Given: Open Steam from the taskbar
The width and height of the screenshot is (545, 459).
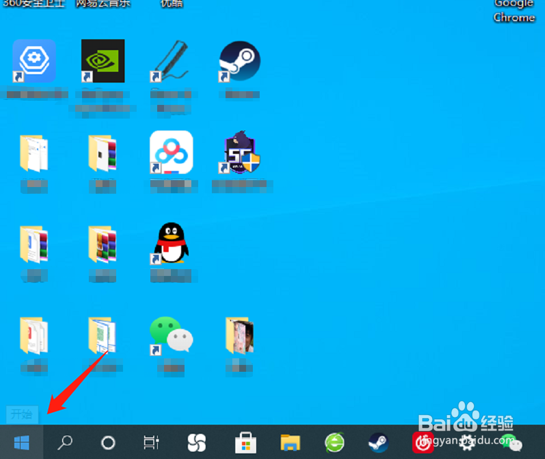Looking at the screenshot, I should point(379,442).
